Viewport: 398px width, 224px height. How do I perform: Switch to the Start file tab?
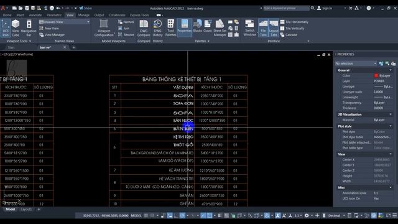(11, 47)
